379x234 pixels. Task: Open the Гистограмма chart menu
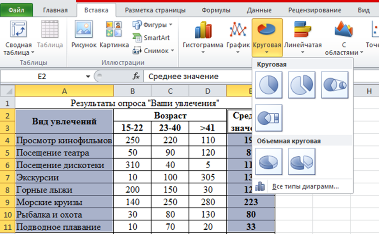(x=203, y=37)
